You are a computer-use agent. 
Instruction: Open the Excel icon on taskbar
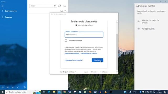(x=85, y=92)
